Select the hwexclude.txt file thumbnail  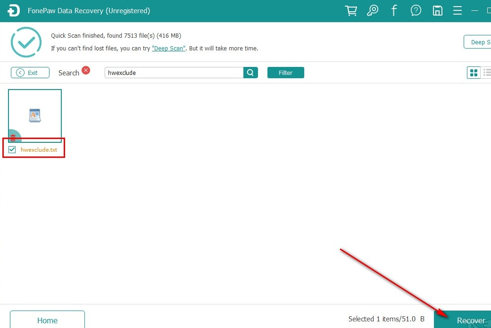tap(35, 115)
